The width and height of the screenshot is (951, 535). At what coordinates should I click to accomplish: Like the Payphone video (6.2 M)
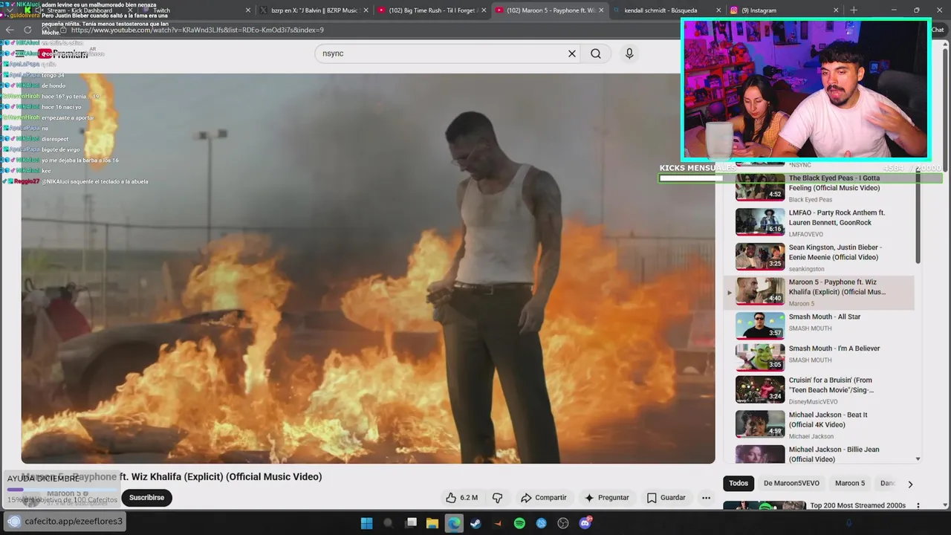[x=461, y=498]
